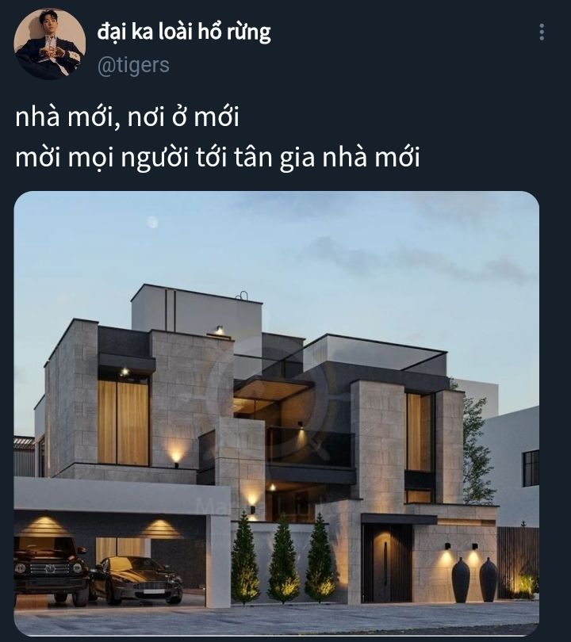The image size is (571, 642).
Task: Click the sports car parked in the garage
Action: (137, 580)
